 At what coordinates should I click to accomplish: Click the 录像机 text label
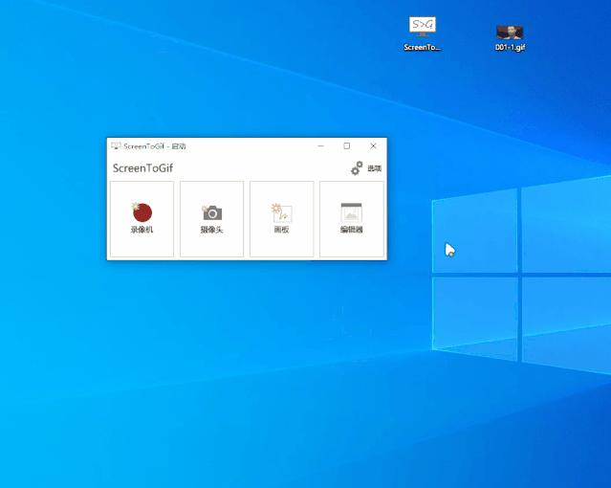(x=142, y=231)
